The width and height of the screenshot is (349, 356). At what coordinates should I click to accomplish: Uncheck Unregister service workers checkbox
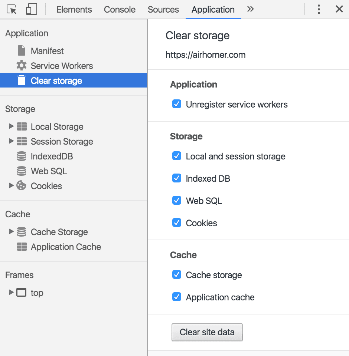[x=177, y=104]
